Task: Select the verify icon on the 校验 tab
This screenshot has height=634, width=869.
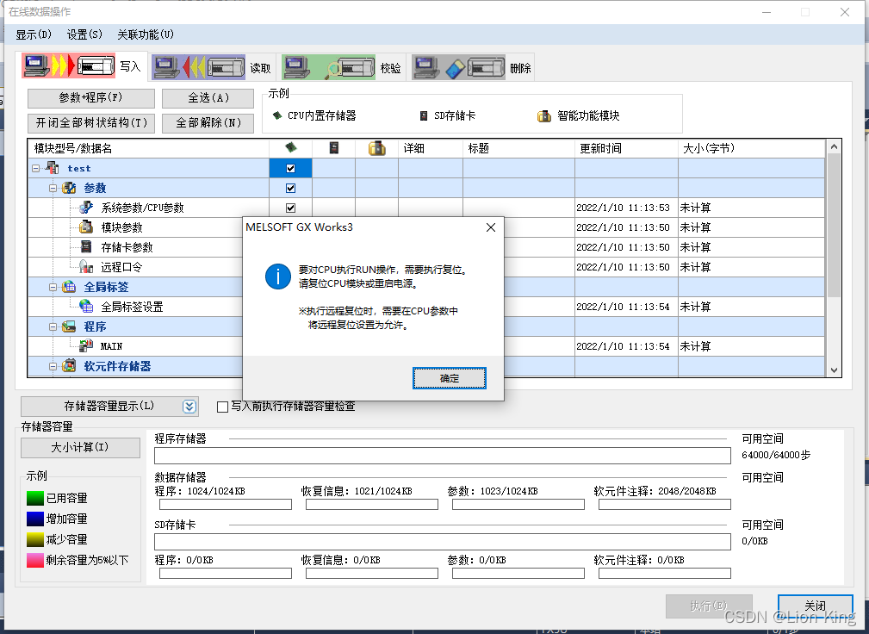Action: pyautogui.click(x=329, y=67)
